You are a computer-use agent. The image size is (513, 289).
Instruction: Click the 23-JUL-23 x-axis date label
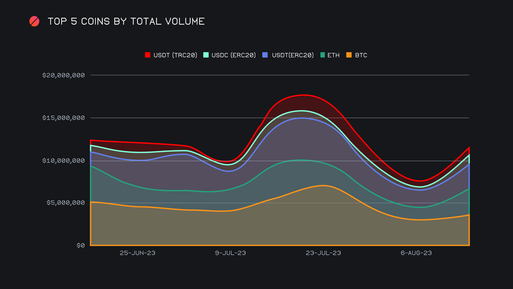click(323, 253)
